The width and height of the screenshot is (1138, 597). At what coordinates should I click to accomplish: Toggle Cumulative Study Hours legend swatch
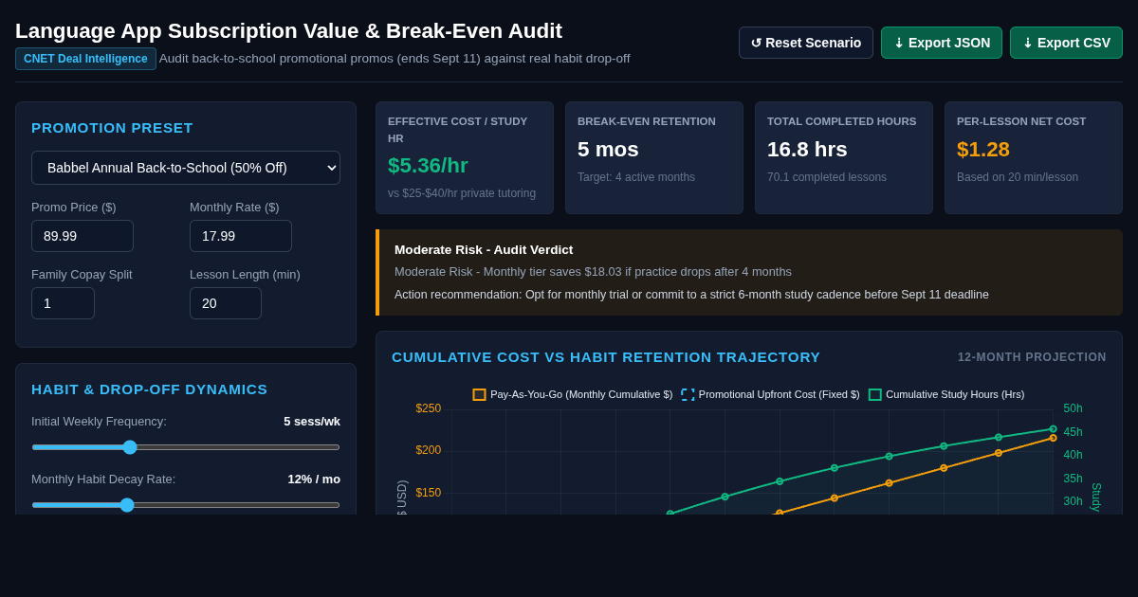(x=874, y=394)
